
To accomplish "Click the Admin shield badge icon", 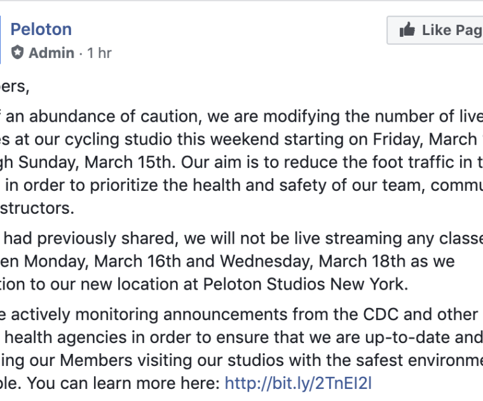I will (x=17, y=53).
